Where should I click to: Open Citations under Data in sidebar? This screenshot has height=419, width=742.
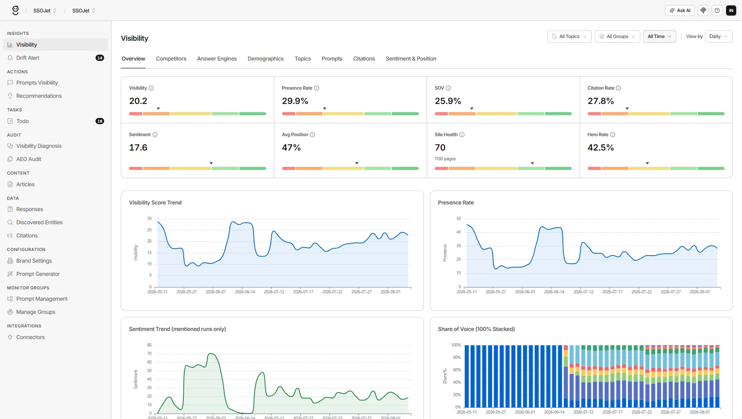pyautogui.click(x=56, y=235)
